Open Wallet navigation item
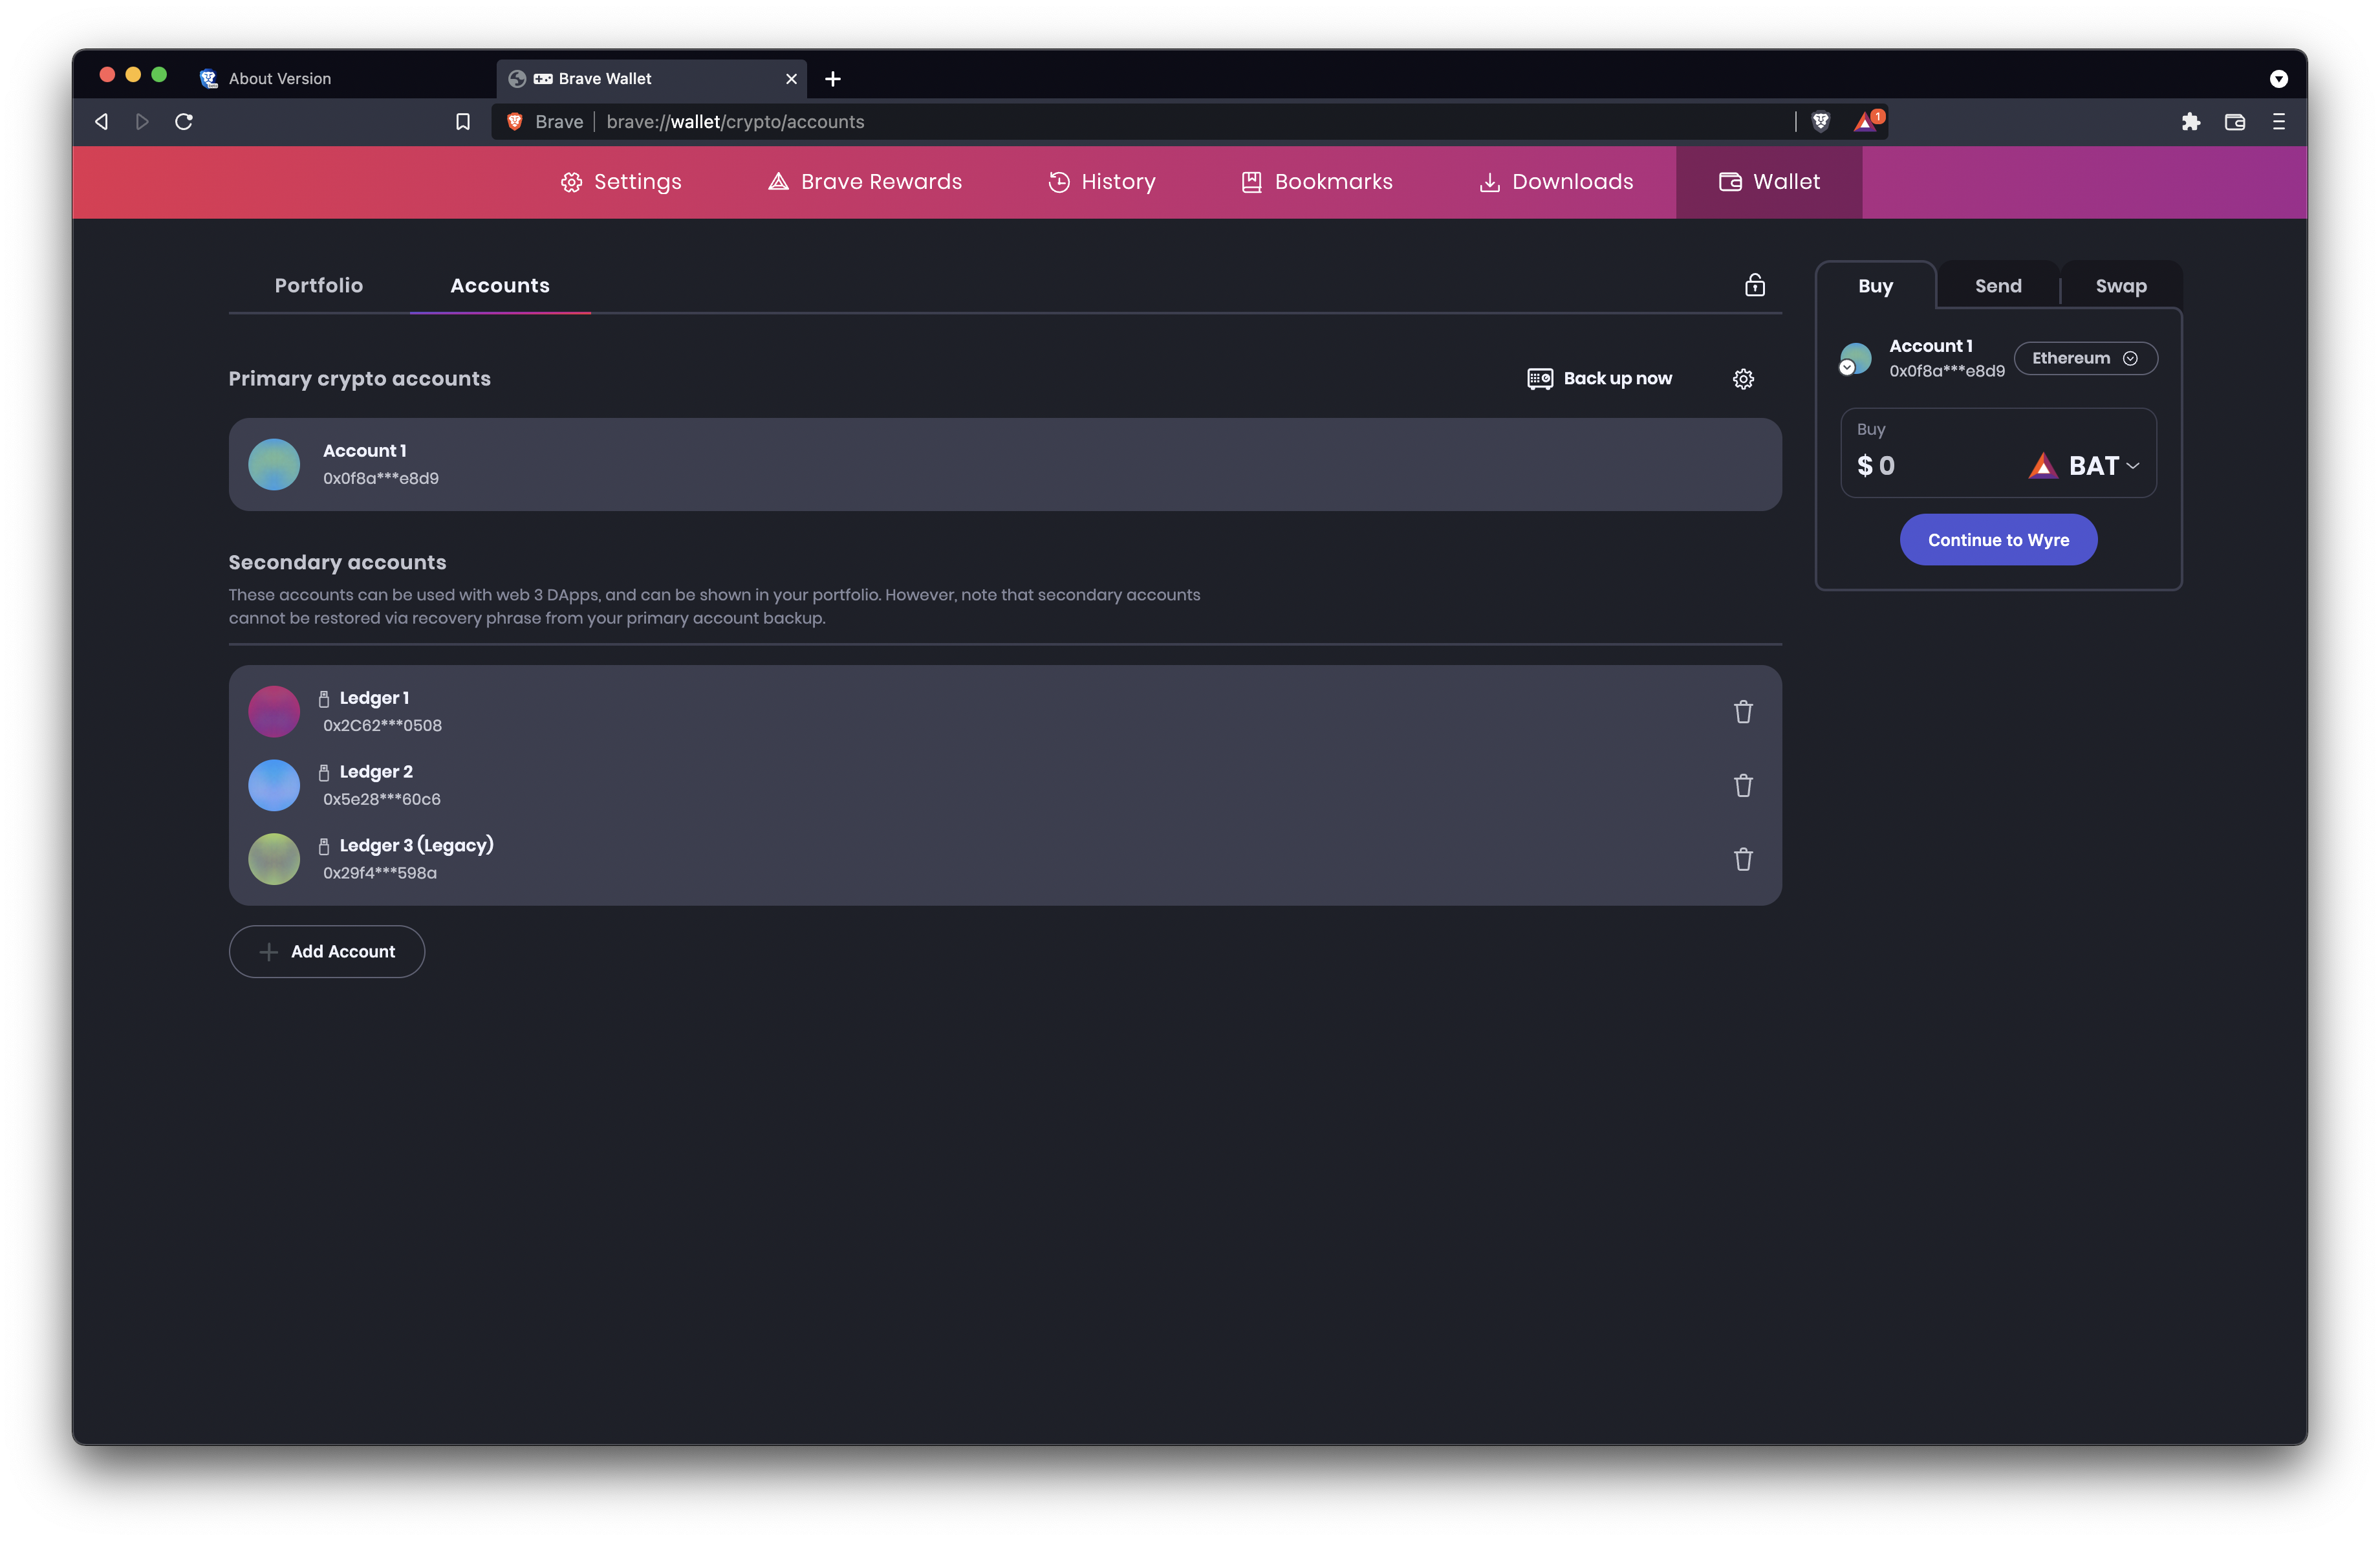This screenshot has height=1541, width=2380. tap(1769, 182)
